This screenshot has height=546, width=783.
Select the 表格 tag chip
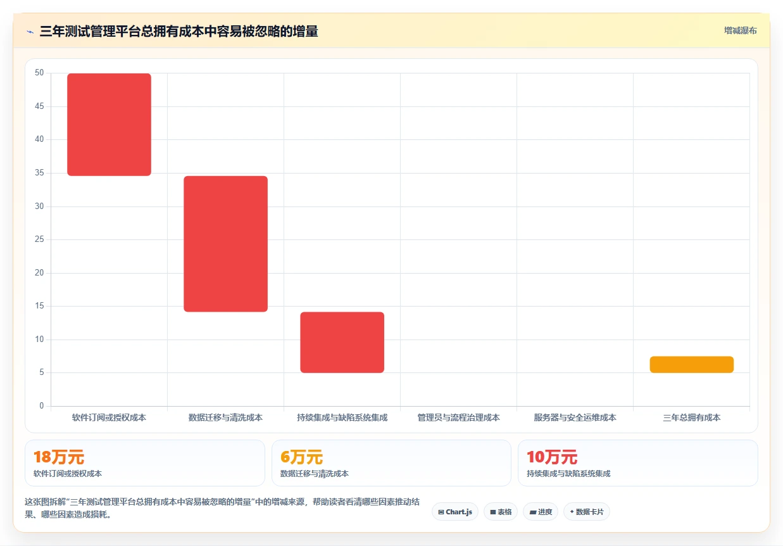point(501,512)
